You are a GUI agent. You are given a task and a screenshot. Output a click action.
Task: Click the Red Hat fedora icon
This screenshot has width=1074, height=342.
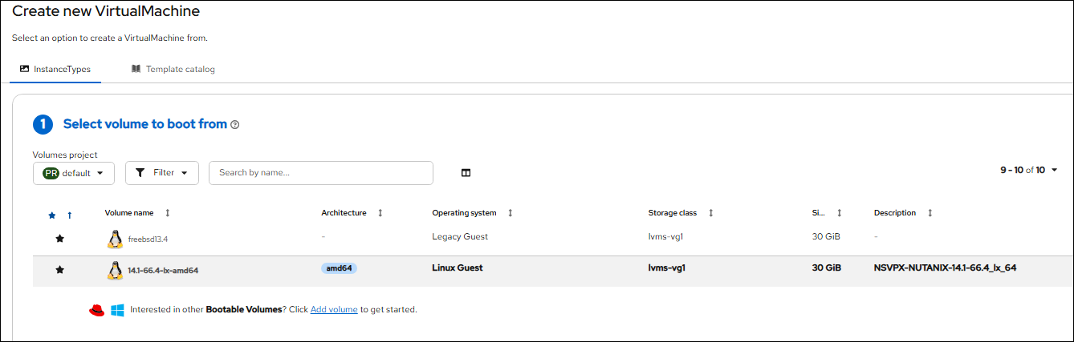[x=97, y=310]
